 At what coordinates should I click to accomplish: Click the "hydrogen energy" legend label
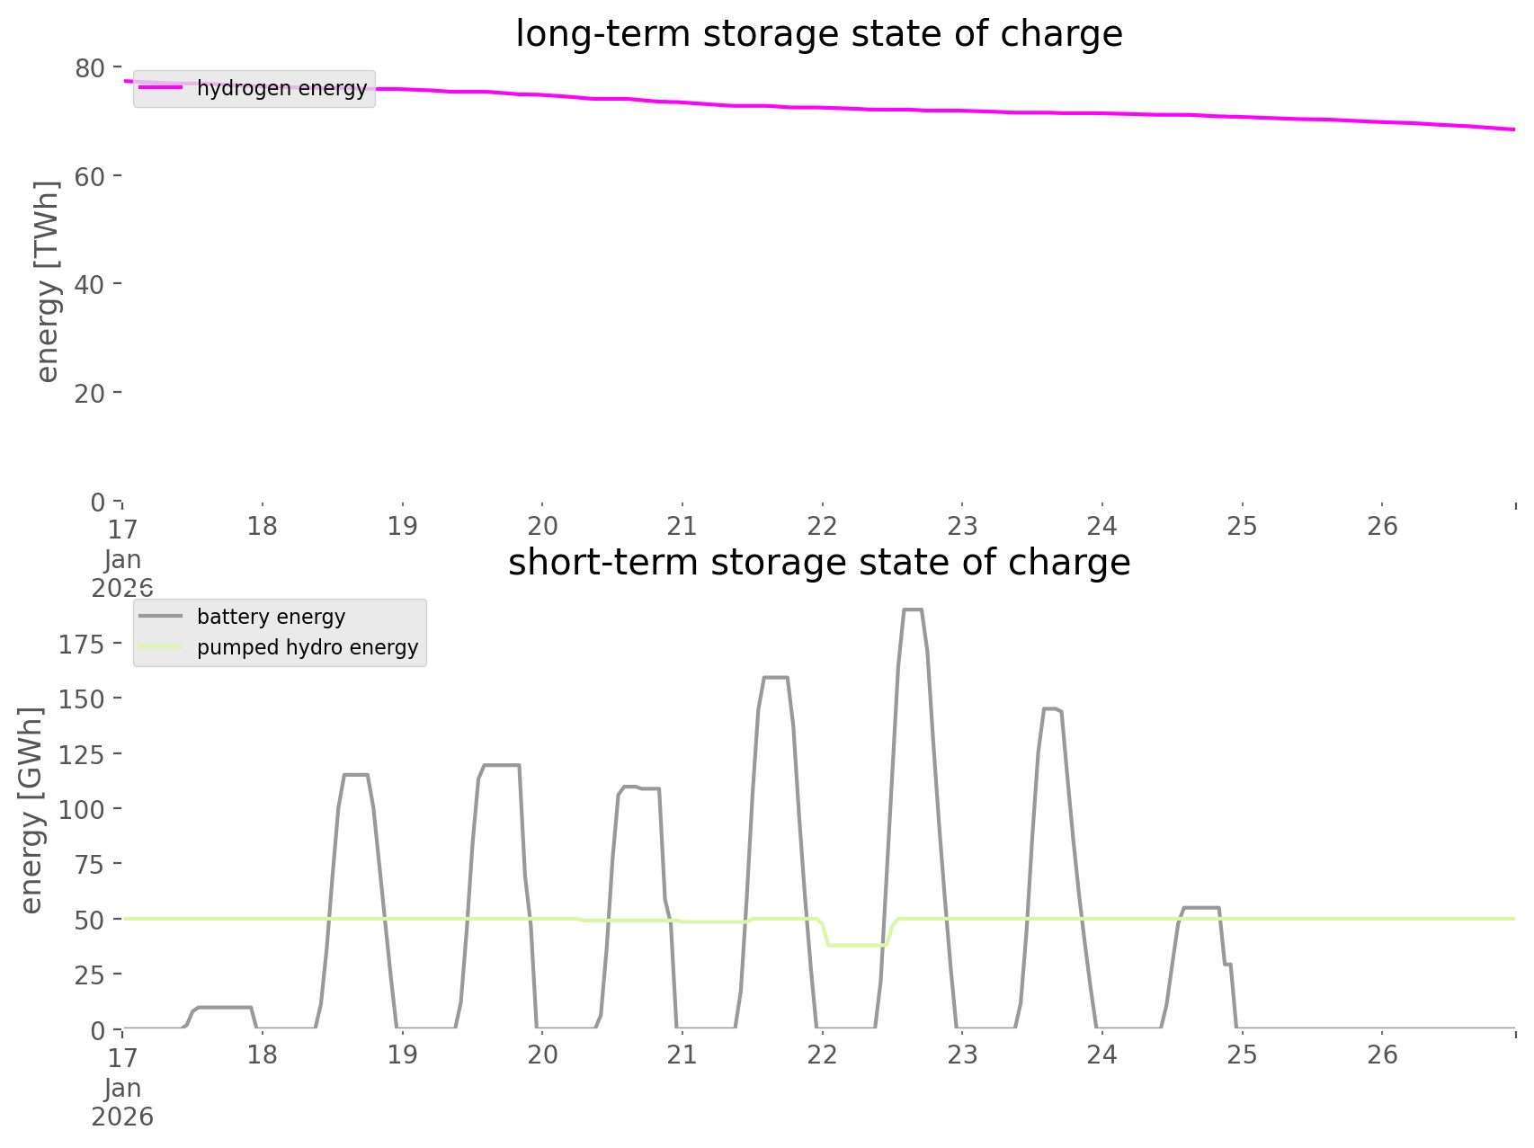281,88
